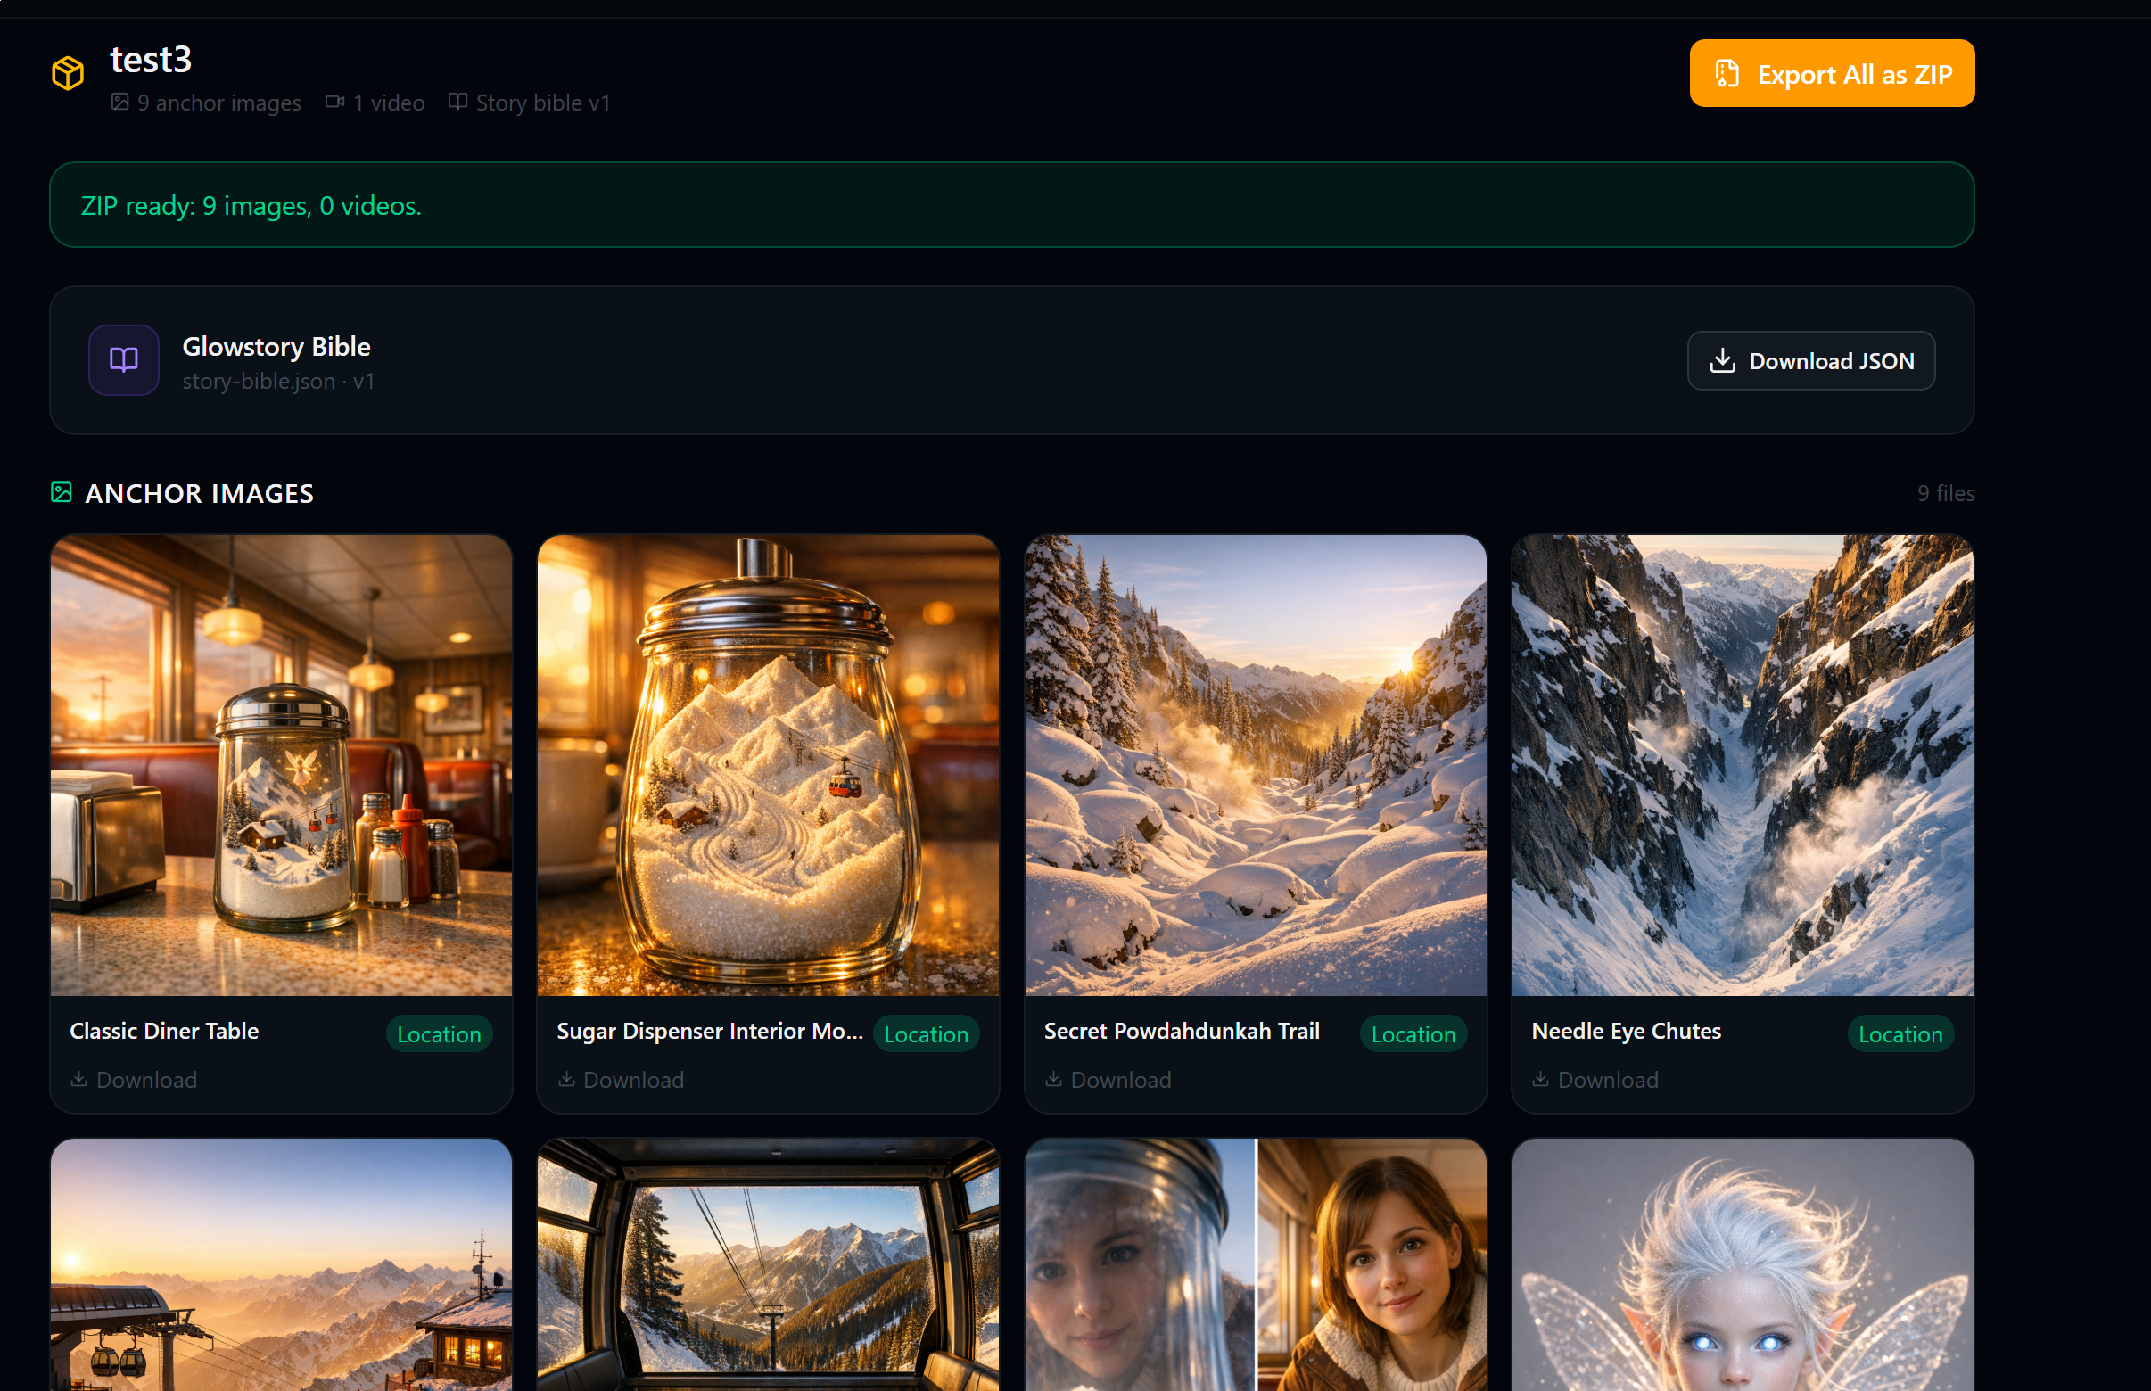Click the Location tag on Secret Powdahdunkah Trail
Image resolution: width=2151 pixels, height=1391 pixels.
(x=1413, y=1034)
